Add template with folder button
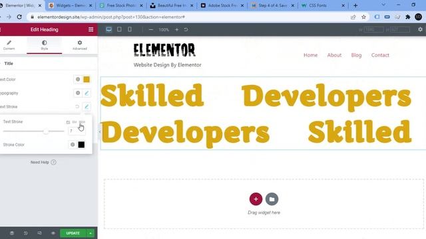This screenshot has width=426, height=239. [272, 199]
